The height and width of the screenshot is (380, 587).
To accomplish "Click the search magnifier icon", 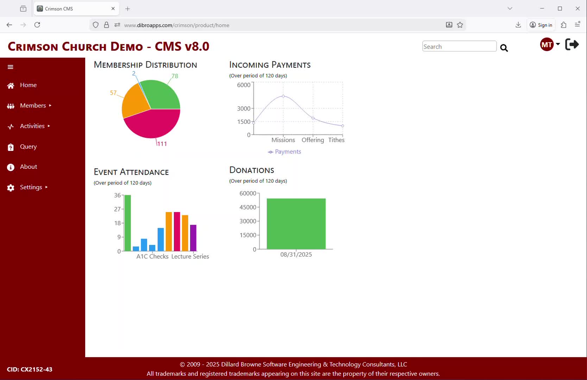I will 504,48.
